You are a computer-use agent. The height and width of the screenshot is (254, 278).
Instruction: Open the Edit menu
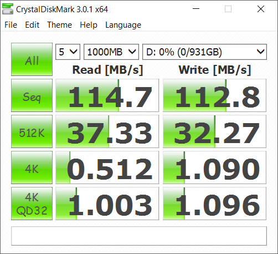click(x=32, y=25)
